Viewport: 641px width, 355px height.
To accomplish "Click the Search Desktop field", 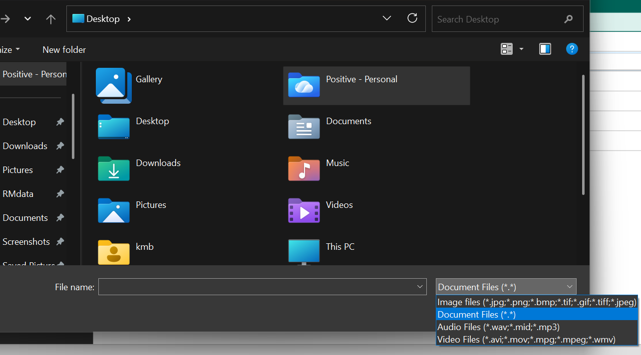I will point(499,19).
